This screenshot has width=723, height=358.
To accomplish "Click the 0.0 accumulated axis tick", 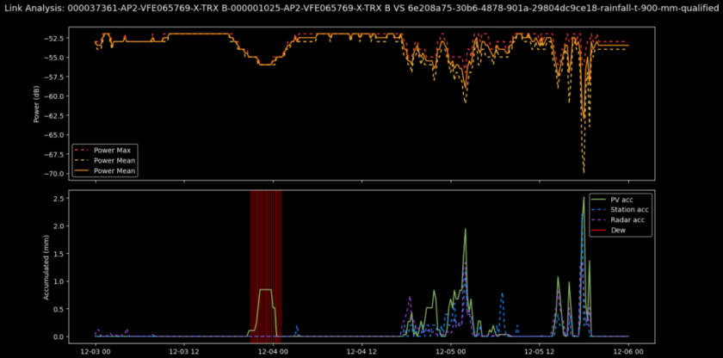I will pyautogui.click(x=60, y=336).
